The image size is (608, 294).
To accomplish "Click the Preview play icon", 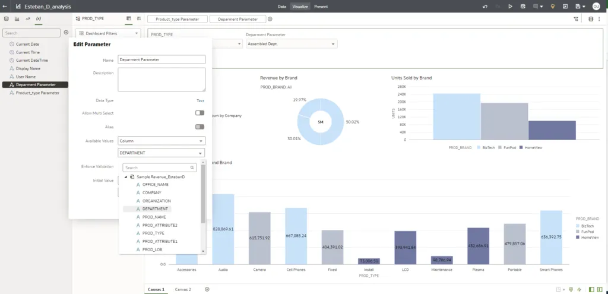I will (x=510, y=7).
